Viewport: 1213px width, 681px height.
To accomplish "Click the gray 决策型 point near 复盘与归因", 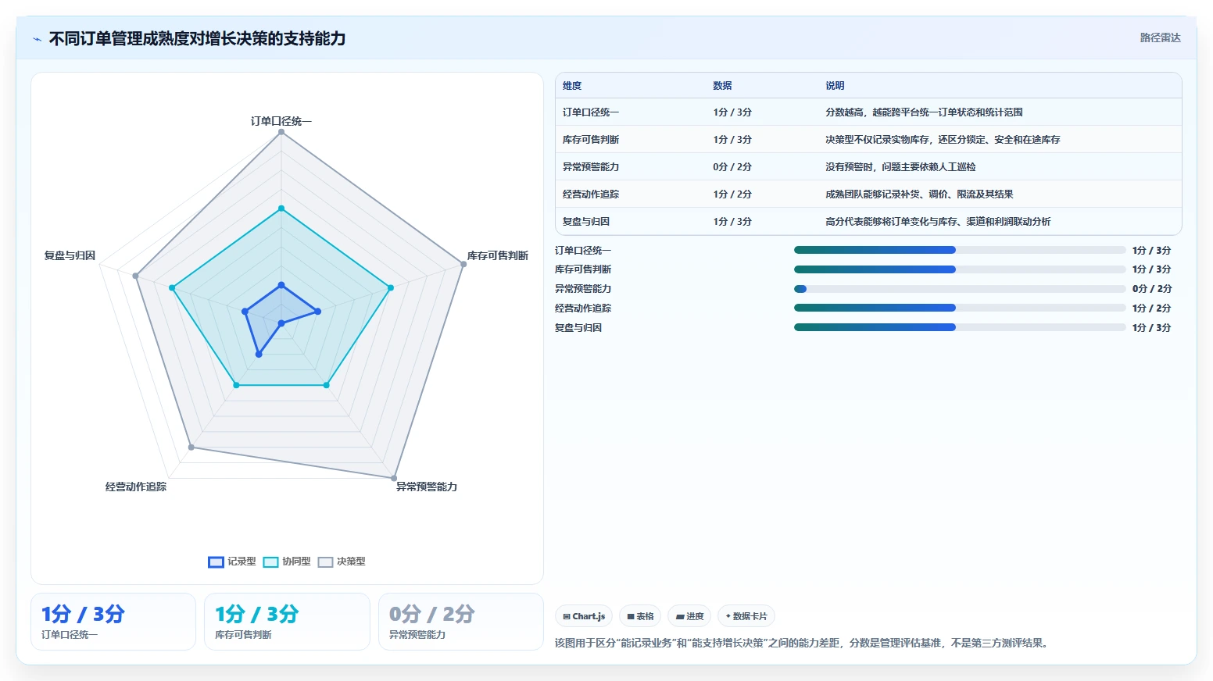I will (x=135, y=276).
